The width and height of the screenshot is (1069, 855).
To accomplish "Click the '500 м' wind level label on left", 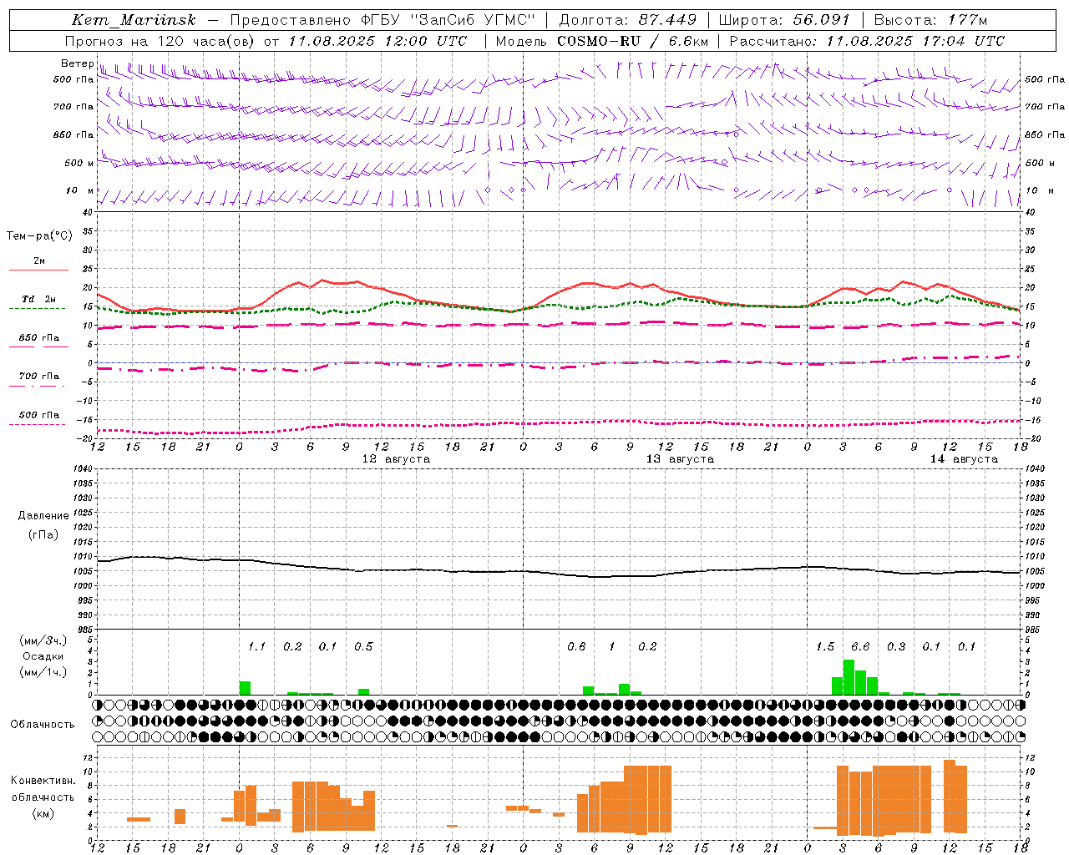I will pyautogui.click(x=79, y=163).
